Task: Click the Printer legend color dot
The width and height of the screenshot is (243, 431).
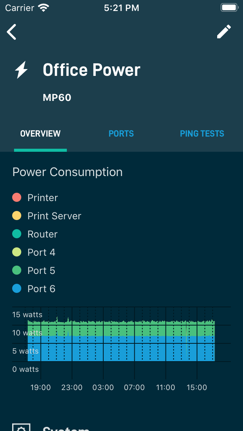Action: (16, 197)
